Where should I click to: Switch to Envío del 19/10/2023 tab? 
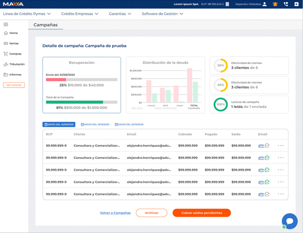[95, 124]
